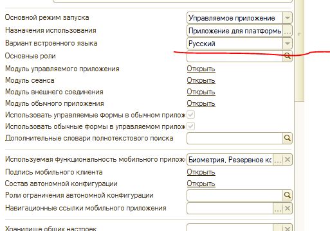This screenshot has width=330, height=231.
Task: Open Модуль внешнего соединения link
Action: (201, 92)
